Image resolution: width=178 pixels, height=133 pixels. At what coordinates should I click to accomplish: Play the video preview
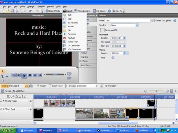click(x=24, y=75)
